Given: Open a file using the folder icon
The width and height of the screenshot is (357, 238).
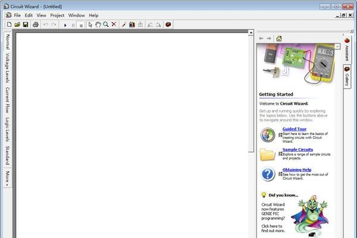Looking at the screenshot, I should [17, 24].
